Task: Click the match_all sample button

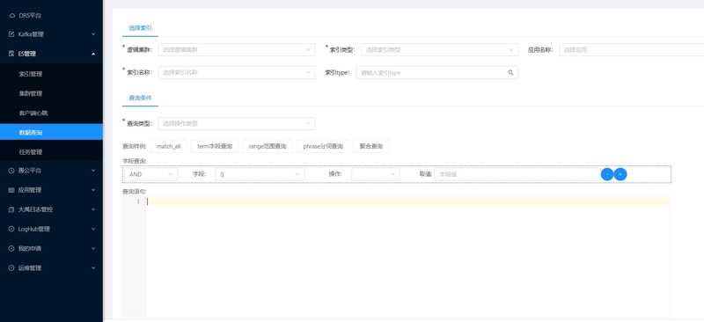Action: tap(168, 146)
